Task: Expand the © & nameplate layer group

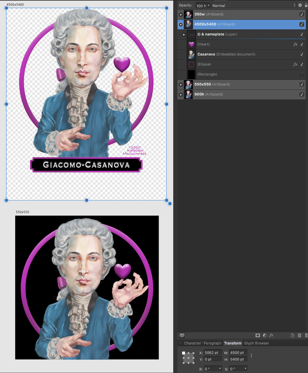Action: pyautogui.click(x=184, y=35)
